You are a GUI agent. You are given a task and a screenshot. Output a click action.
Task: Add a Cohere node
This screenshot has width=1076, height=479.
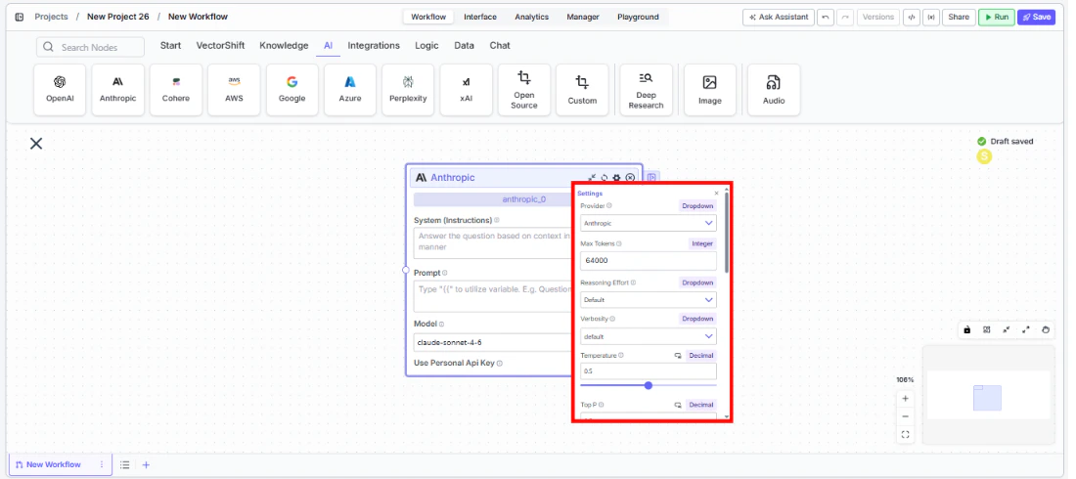(176, 90)
